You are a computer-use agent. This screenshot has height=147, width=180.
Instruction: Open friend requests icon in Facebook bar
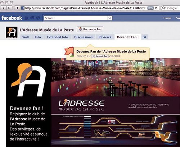coord(27,18)
